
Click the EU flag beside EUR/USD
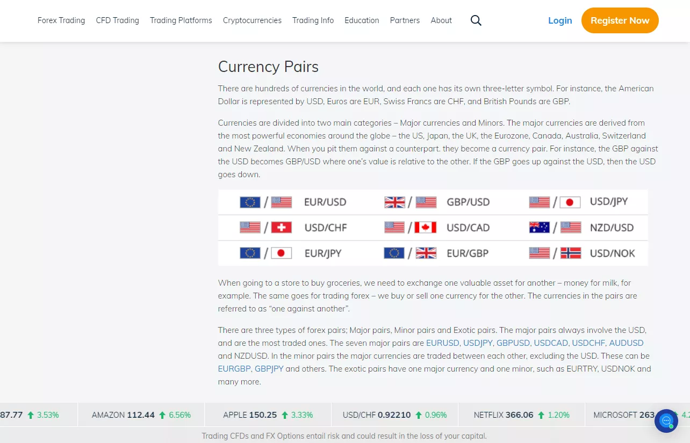click(250, 202)
